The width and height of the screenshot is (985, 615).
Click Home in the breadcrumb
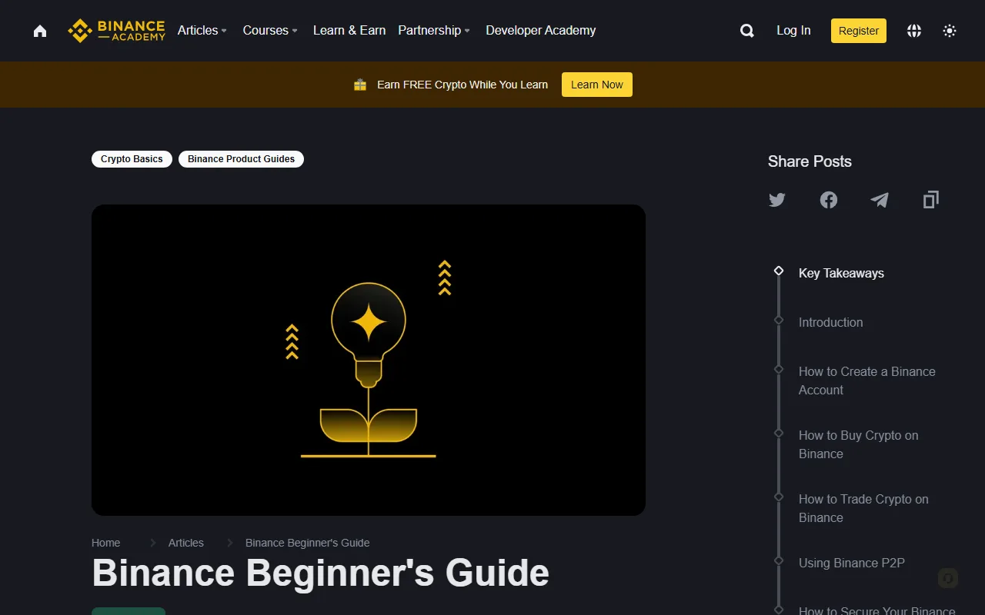106,543
